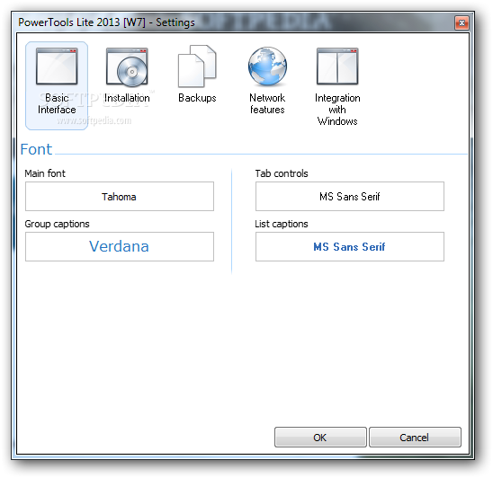
Task: Click the 'Main font' label
Action: click(45, 173)
